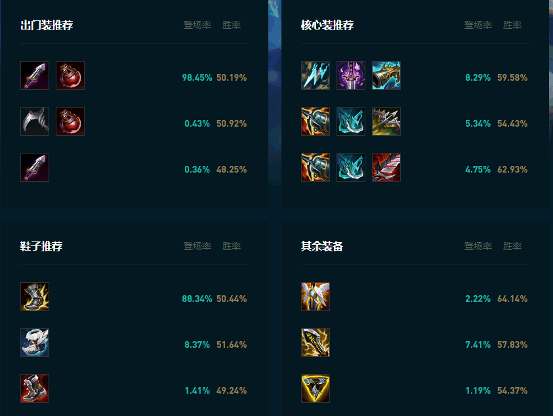Image resolution: width=553 pixels, height=416 pixels.
Task: Select the red-background Plated Steelcaps boots icon
Action: pos(35,388)
